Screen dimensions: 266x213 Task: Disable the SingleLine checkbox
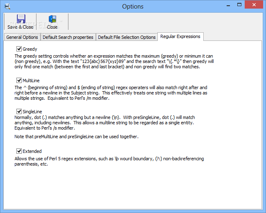click(x=19, y=111)
